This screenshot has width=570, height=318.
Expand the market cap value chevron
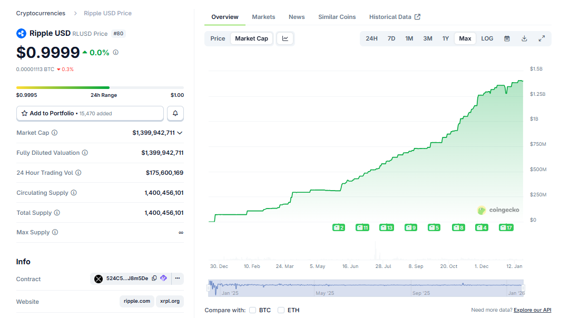coord(180,133)
